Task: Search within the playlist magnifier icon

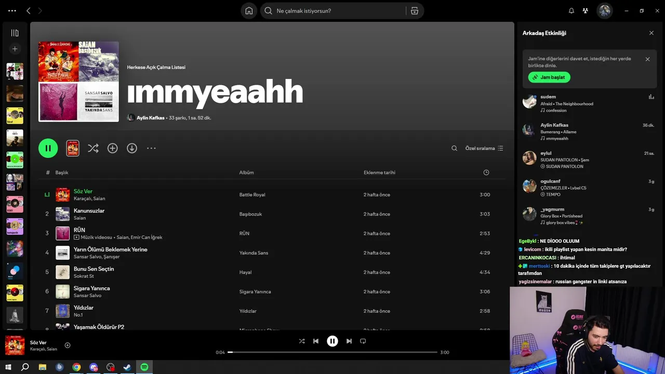Action: click(454, 148)
